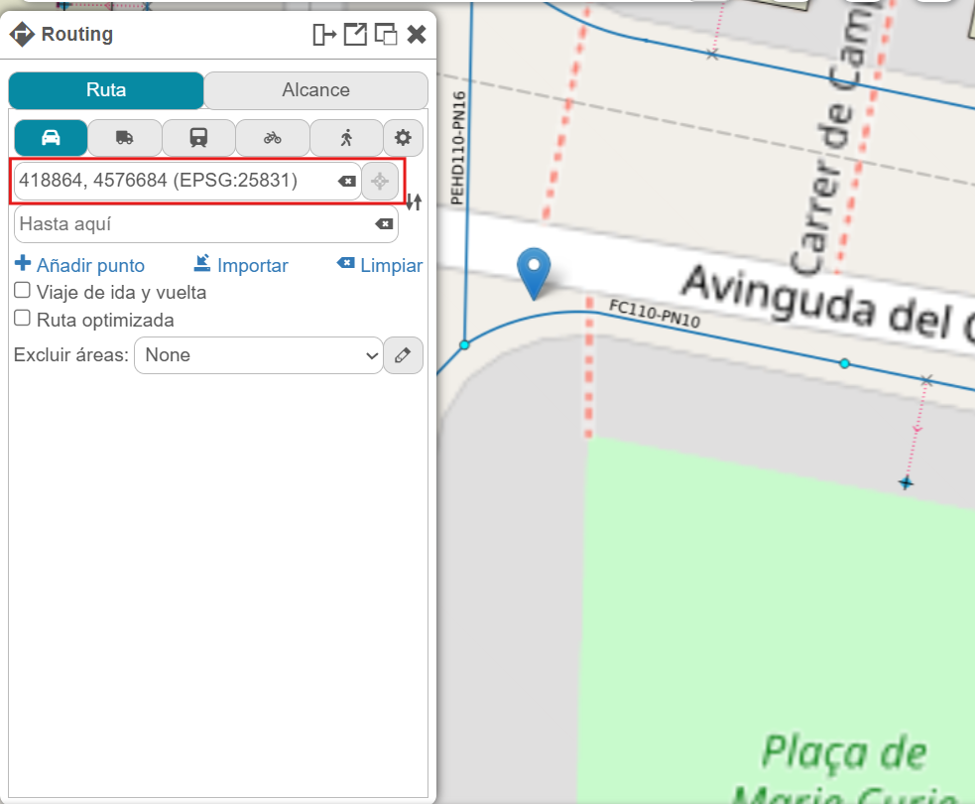Switch to Ruta tab

pos(106,90)
